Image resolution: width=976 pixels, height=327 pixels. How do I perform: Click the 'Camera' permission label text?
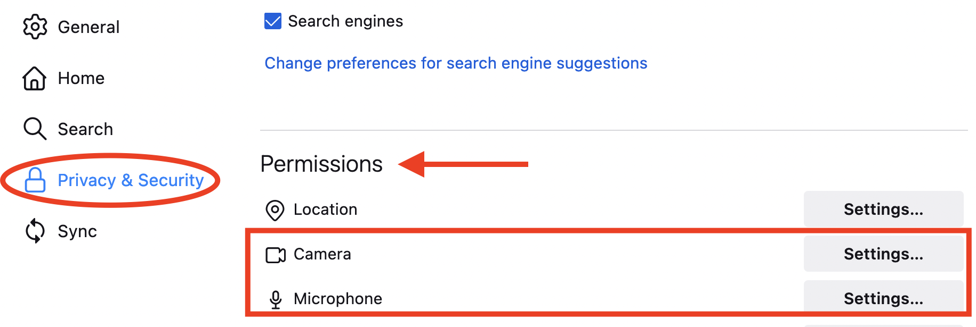pos(322,254)
